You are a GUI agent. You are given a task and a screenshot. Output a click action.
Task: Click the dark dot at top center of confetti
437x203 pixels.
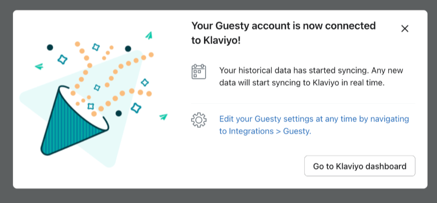[128, 48]
